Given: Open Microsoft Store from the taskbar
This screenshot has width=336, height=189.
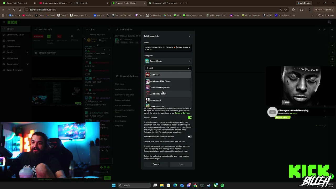Looking at the screenshot, I should pyautogui.click(x=169, y=185).
